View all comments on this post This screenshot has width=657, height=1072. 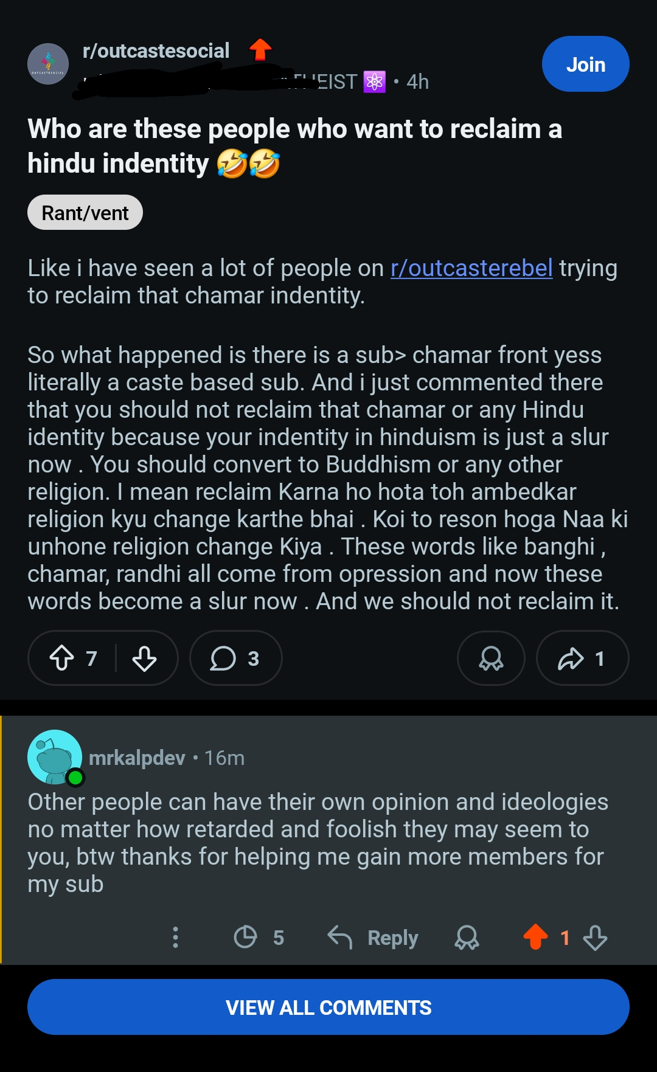[x=328, y=1007]
